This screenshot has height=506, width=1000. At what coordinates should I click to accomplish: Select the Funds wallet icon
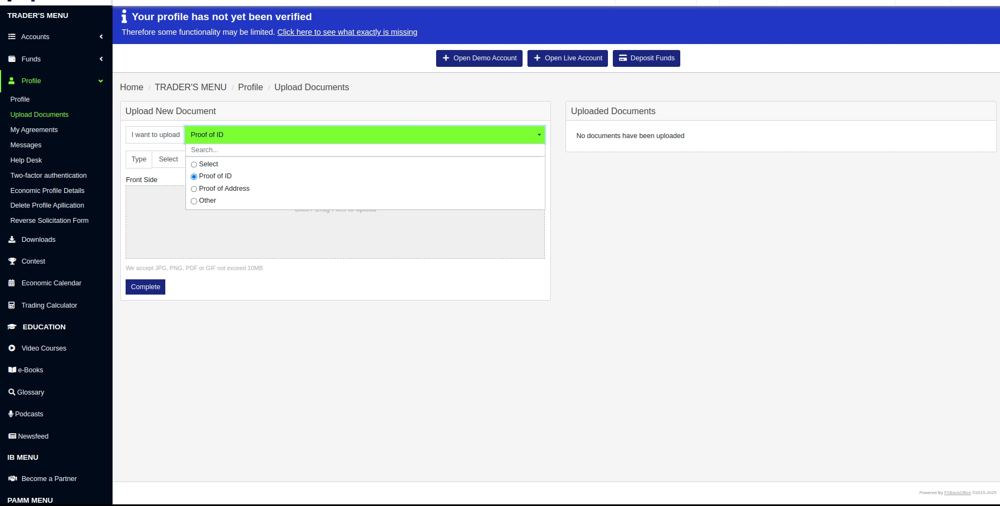pyautogui.click(x=11, y=59)
